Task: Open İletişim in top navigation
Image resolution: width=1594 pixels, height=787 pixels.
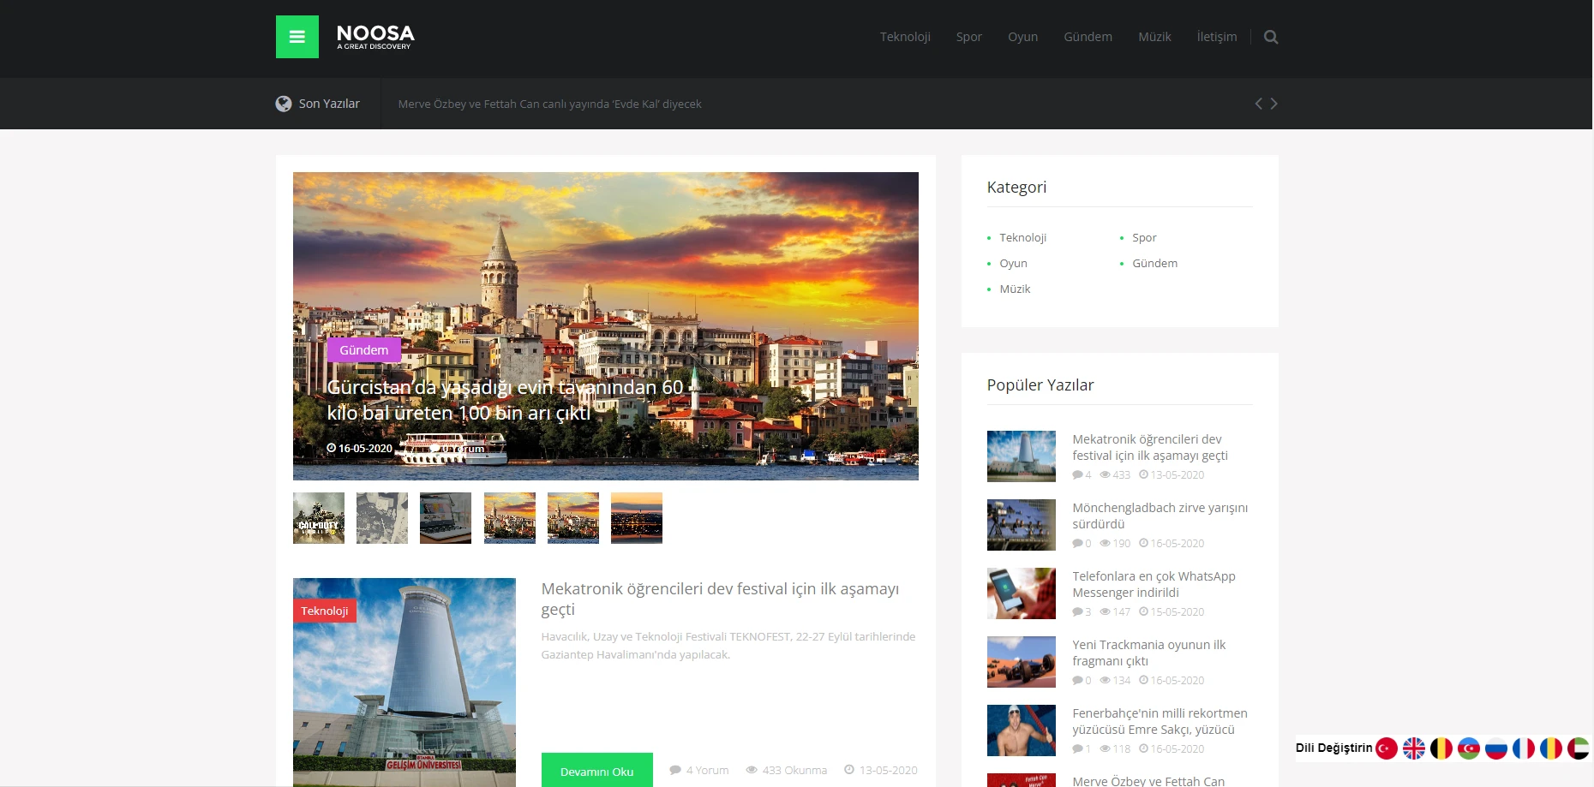Action: coord(1217,37)
